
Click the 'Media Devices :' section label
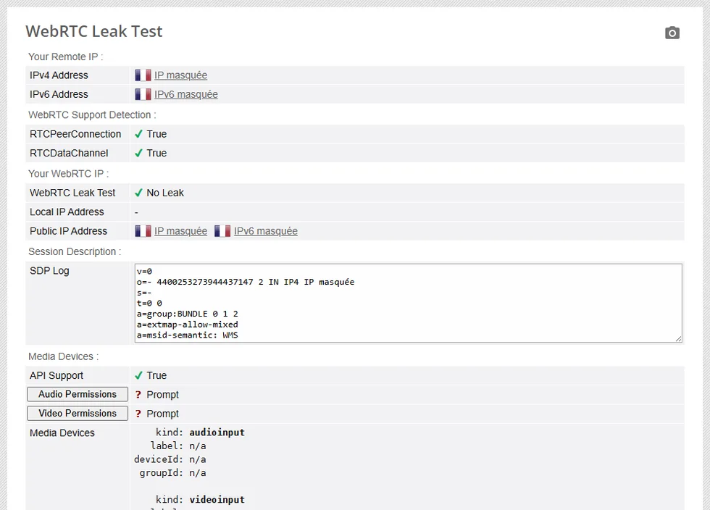click(x=64, y=356)
